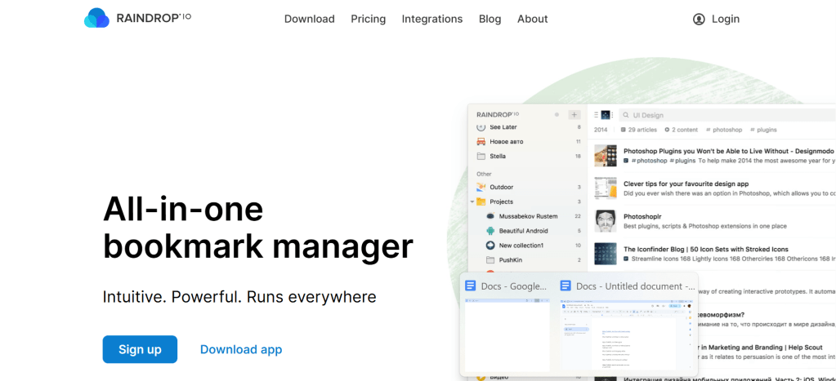Click the Raindrop.io cloud logo
This screenshot has height=381, width=836.
pos(96,18)
